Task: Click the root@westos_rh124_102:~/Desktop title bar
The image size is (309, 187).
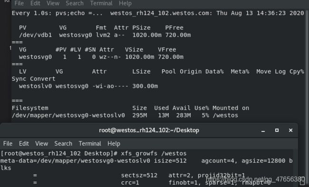Action: 149,131
